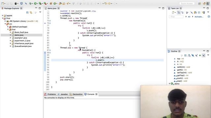211x118 pixels.
Task: Click the Open Perspective icon
Action: 199,4
